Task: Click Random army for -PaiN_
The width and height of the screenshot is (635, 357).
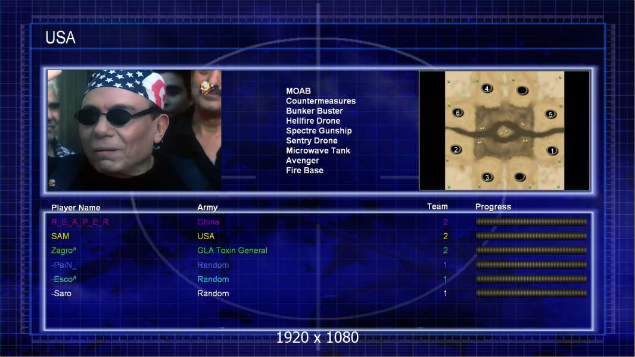Action: pyautogui.click(x=213, y=265)
